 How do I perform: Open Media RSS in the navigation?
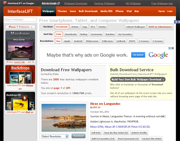(106, 11)
